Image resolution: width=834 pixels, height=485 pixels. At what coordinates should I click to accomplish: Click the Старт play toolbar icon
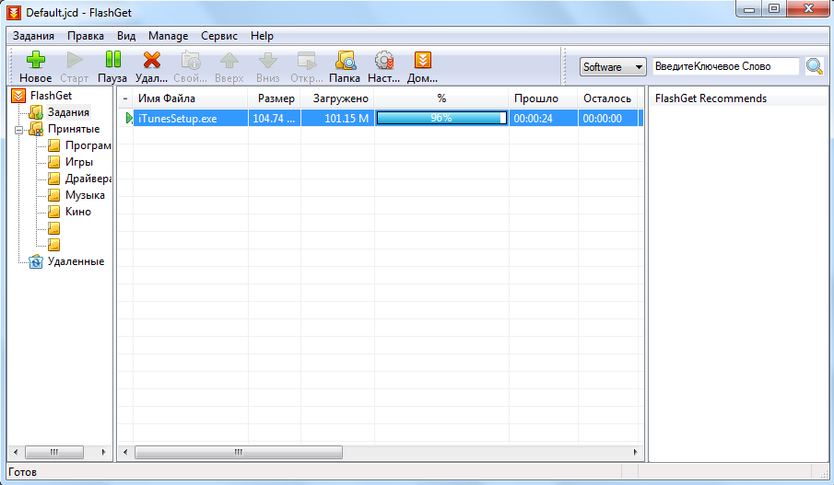[75, 60]
